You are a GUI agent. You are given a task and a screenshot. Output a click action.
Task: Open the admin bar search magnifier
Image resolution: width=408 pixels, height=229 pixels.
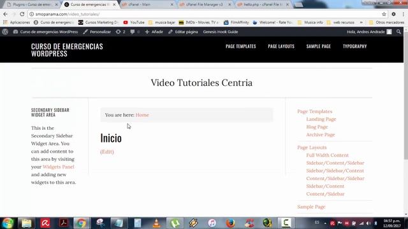398,32
